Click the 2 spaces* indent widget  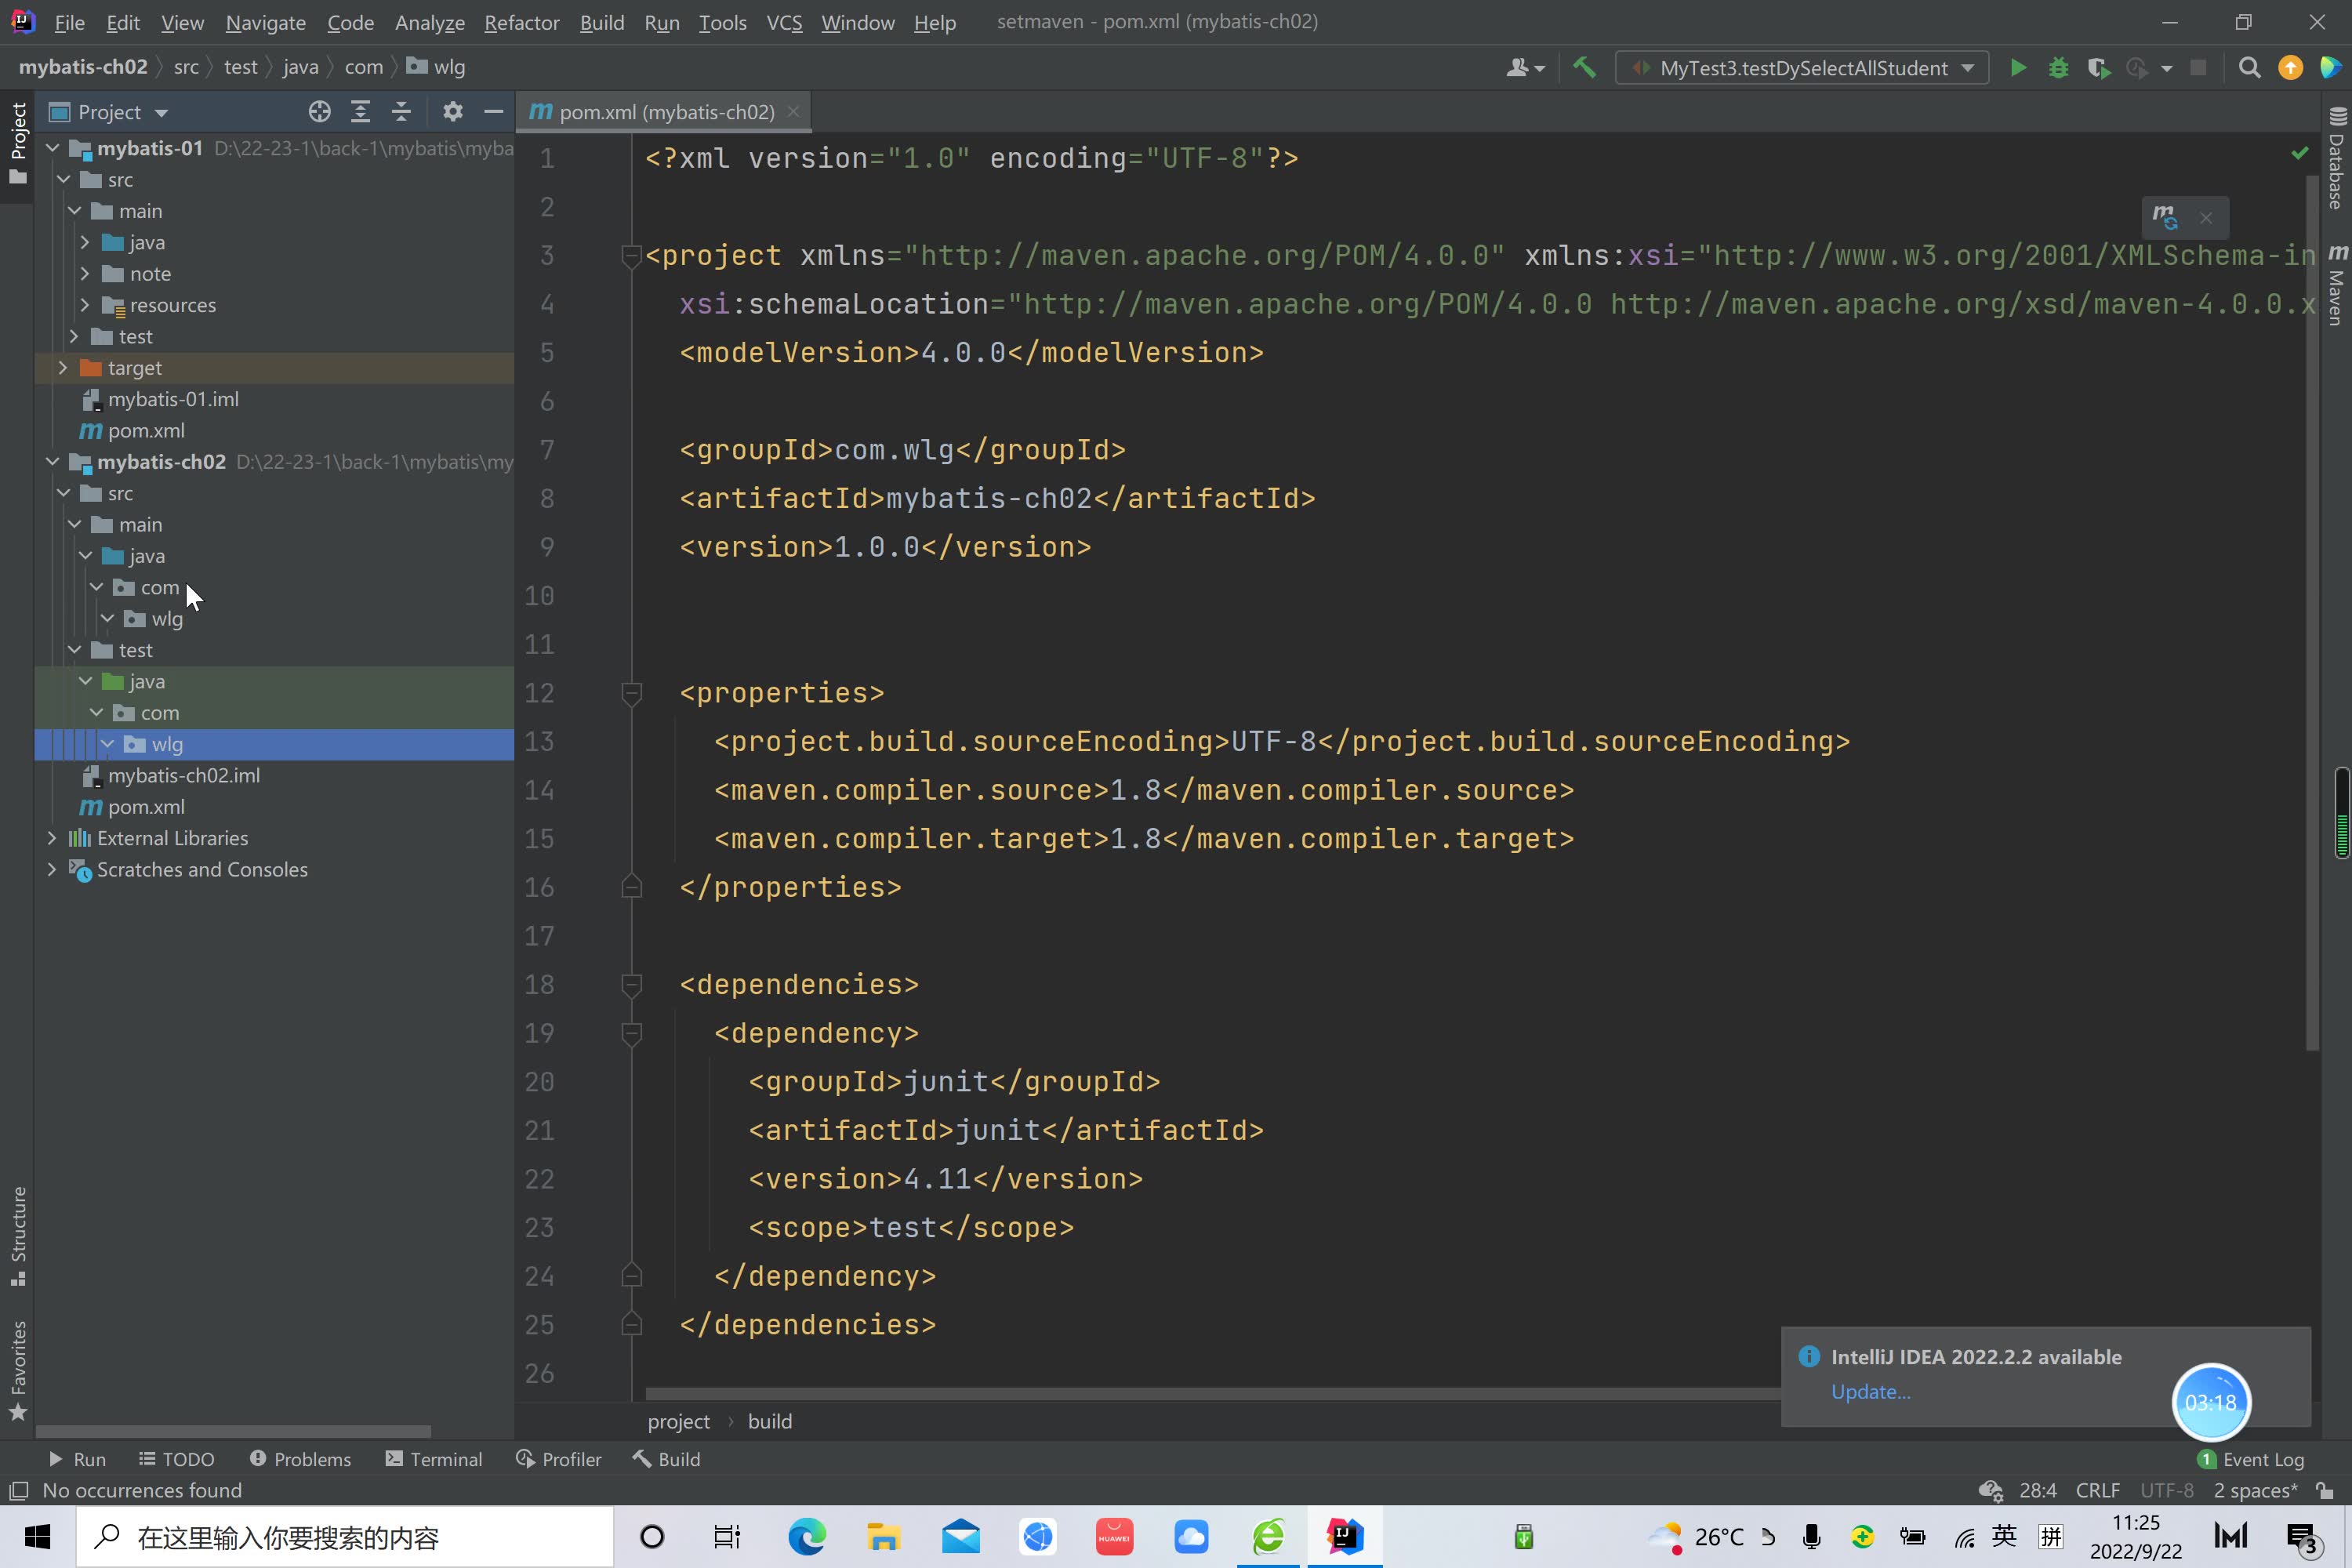tap(2255, 1490)
